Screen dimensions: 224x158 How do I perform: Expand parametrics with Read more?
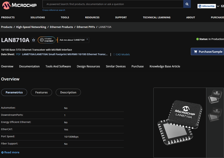(10, 152)
